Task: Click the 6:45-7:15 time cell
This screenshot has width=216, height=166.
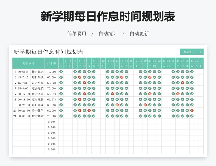Action: [22, 77]
